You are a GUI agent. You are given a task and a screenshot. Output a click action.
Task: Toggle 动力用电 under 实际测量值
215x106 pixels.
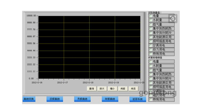pos(151,49)
